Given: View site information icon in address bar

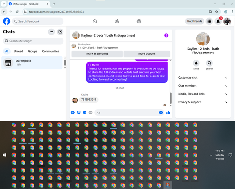Looking at the screenshot, I should click(x=25, y=12).
